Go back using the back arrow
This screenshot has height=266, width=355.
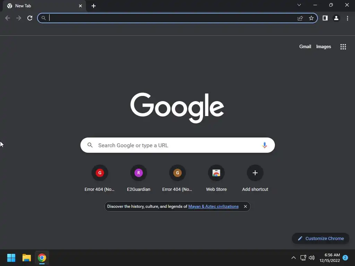[x=8, y=18]
